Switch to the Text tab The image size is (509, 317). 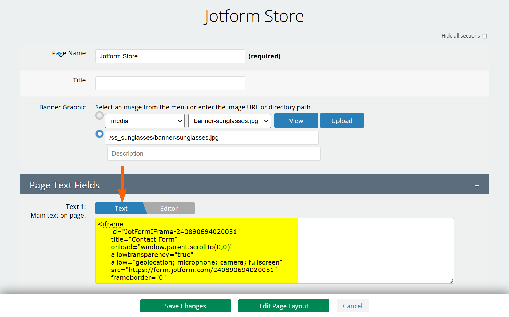click(x=121, y=209)
